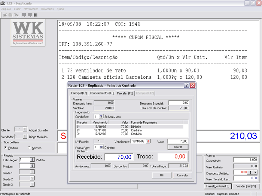Switch to the Principal (F7) tab
The height and width of the screenshot is (196, 262).
click(x=79, y=93)
